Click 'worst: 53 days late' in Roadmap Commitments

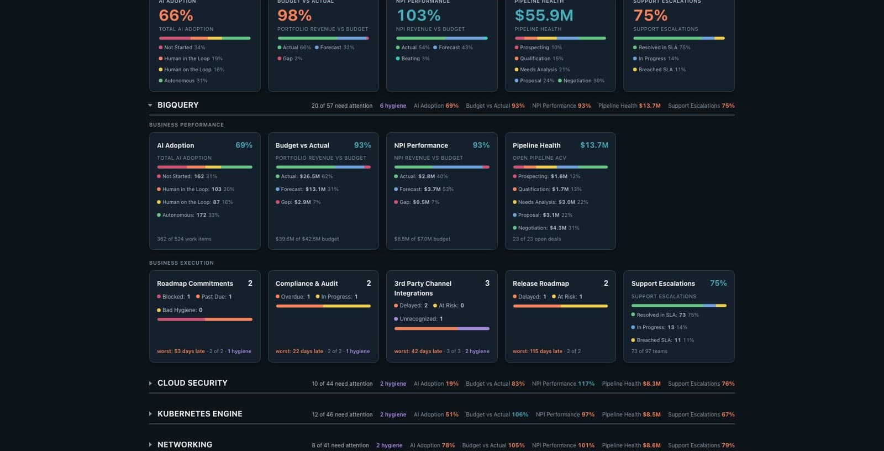point(181,352)
